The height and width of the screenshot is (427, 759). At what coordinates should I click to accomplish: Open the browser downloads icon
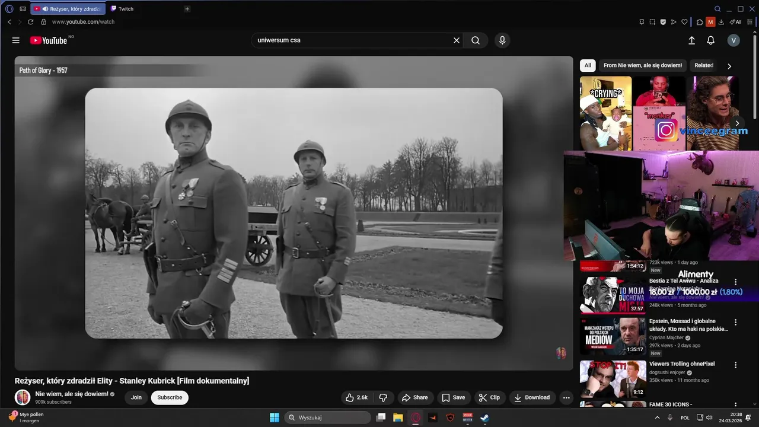coord(721,22)
